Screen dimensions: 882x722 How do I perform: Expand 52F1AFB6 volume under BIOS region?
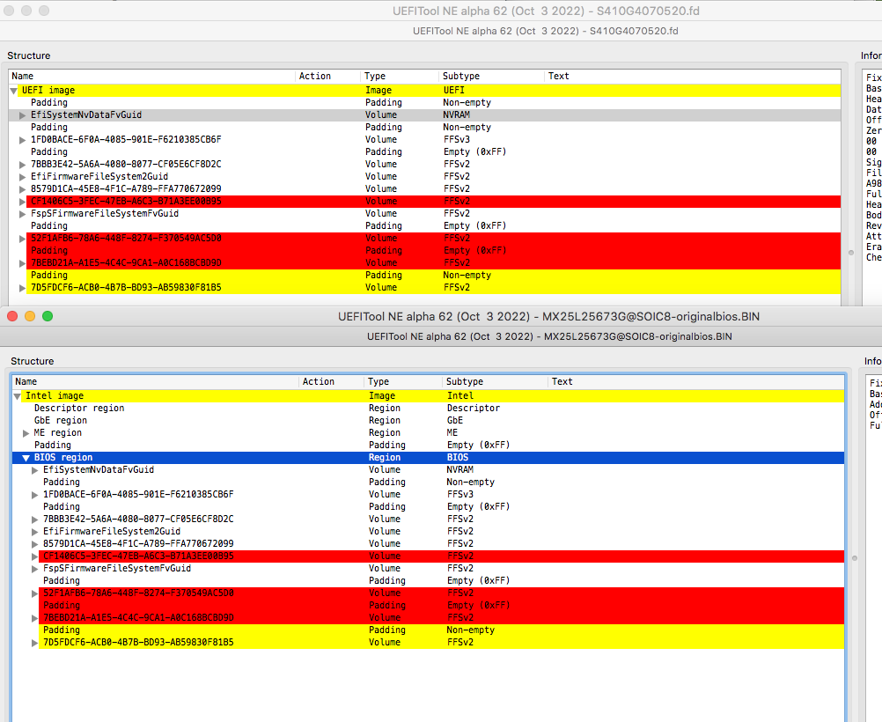click(35, 593)
